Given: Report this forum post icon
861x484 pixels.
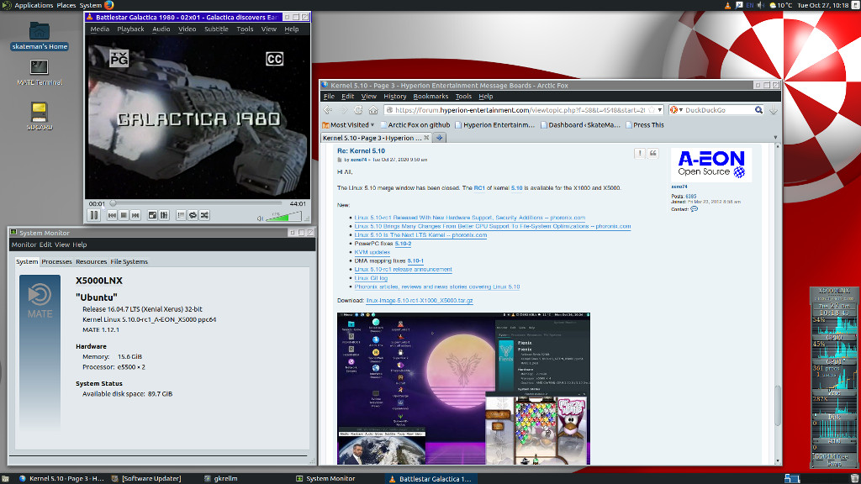Looking at the screenshot, I should tap(639, 154).
